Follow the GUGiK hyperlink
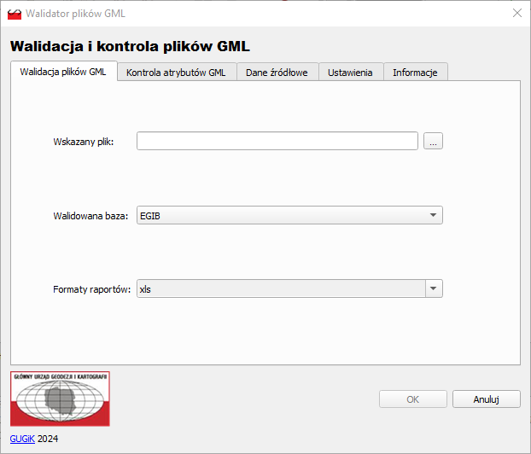Image resolution: width=531 pixels, height=454 pixels. 21,439
